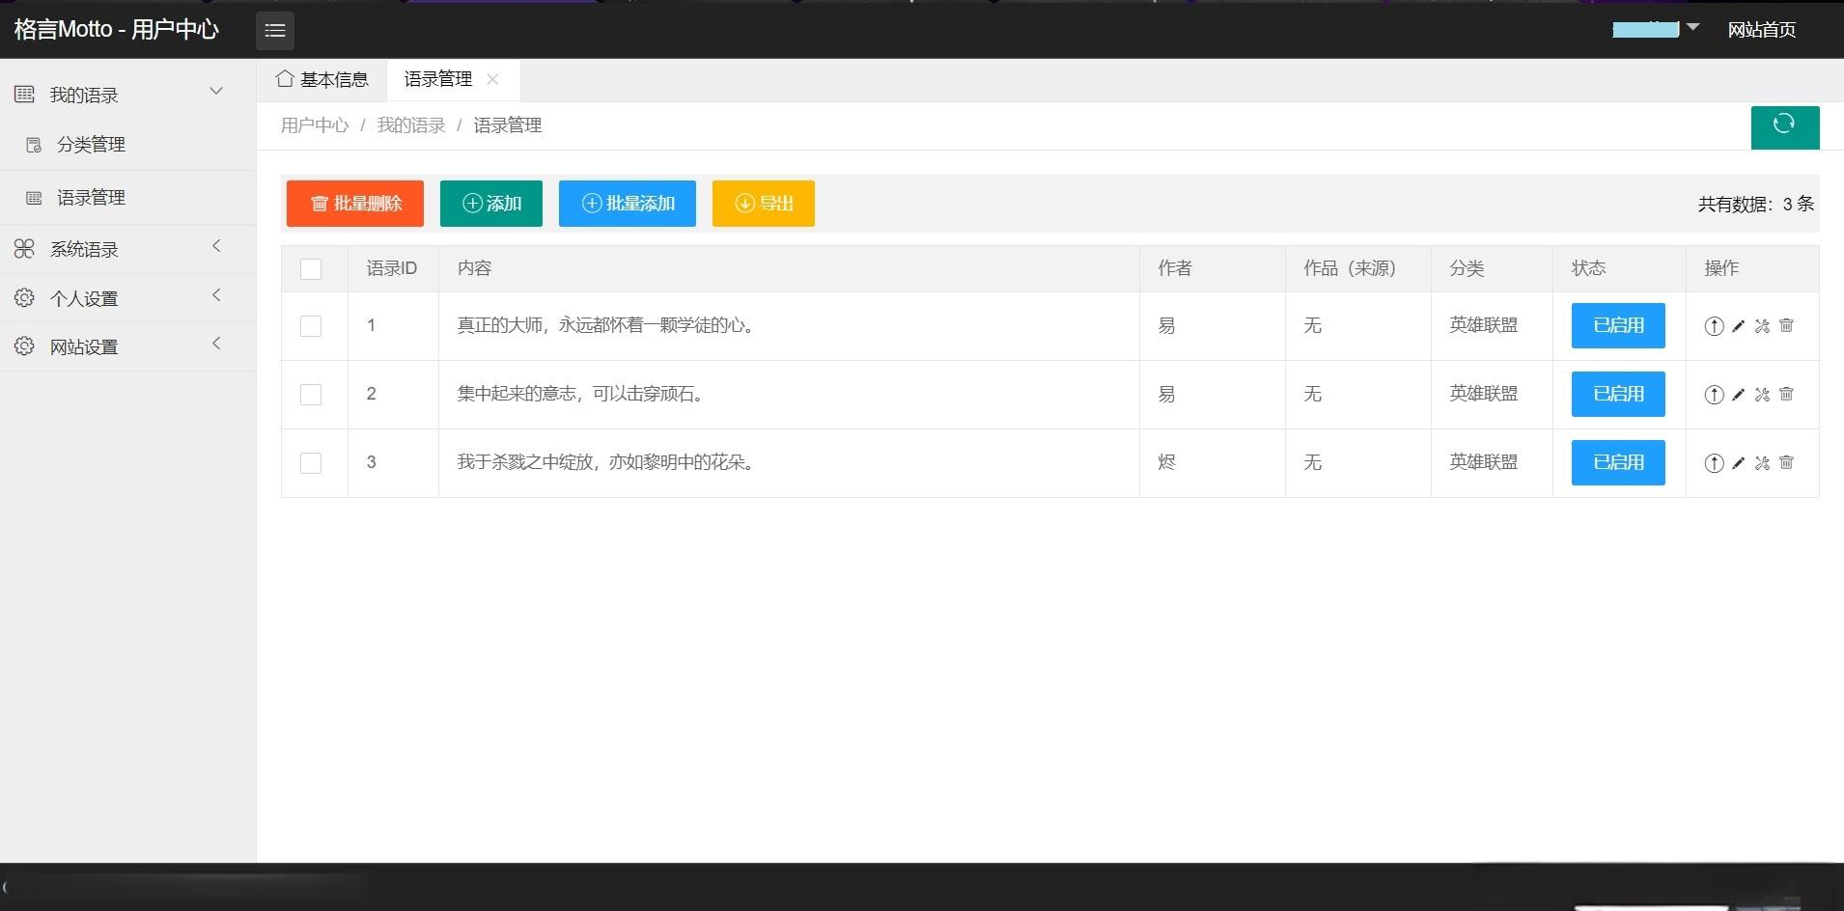
Task: Open the user account dropdown arrow
Action: coord(1692,28)
